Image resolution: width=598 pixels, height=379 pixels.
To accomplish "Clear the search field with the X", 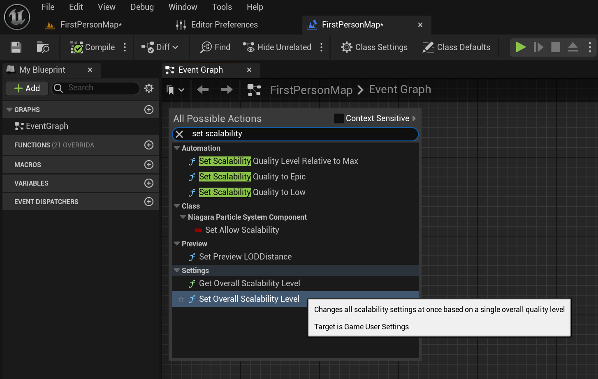I will pos(179,134).
